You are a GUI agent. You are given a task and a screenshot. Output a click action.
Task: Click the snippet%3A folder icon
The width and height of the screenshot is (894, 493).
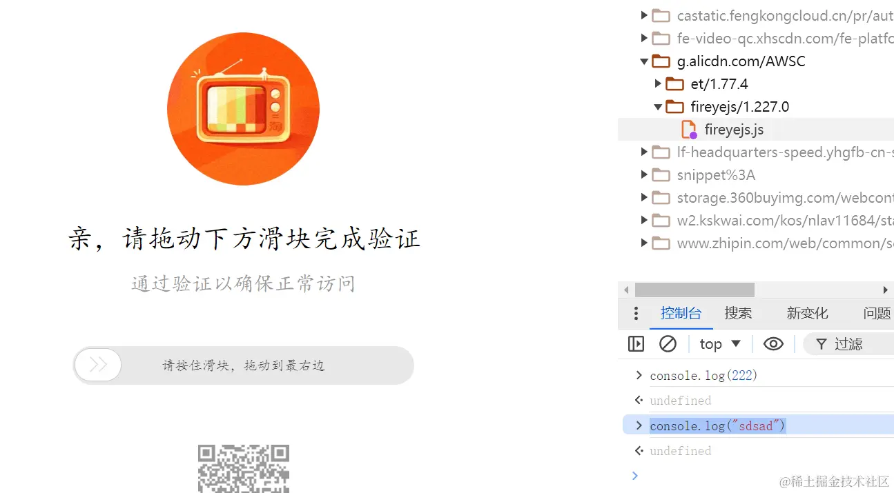point(661,174)
